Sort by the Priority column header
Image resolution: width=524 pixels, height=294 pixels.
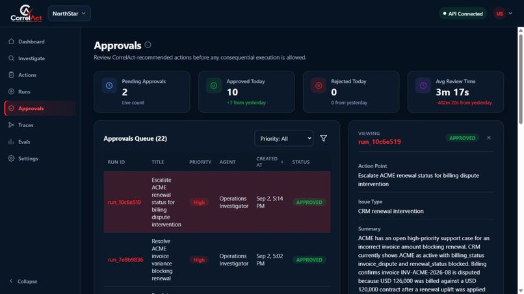click(x=200, y=162)
